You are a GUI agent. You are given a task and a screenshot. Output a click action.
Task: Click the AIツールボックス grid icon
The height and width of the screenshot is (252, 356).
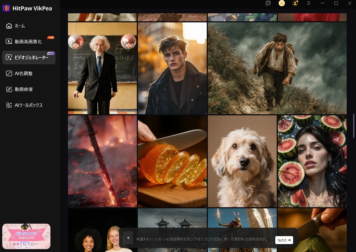[9, 105]
